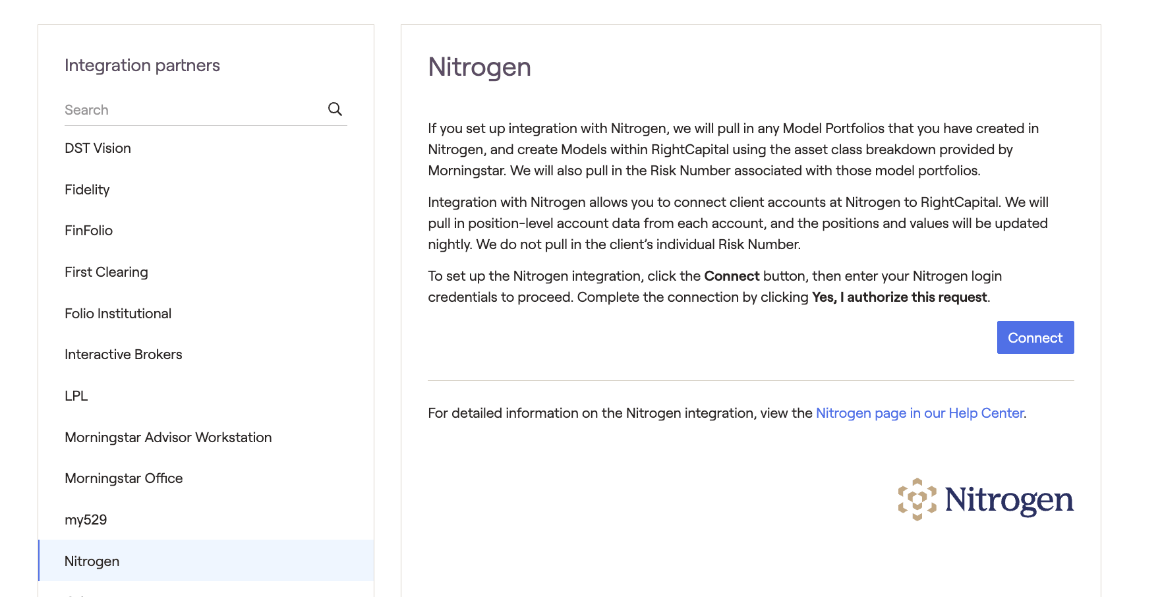Choose FinFolio from the sidebar list
Screen dimensions: 1160x597
pyautogui.click(x=88, y=231)
